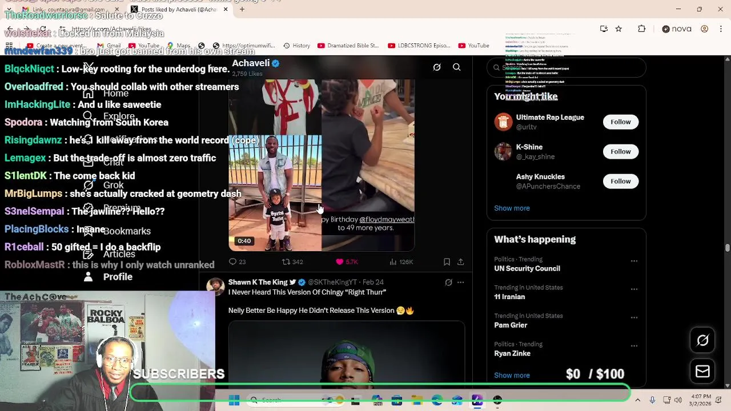
Task: Open Windows Start button on taskbar
Action: click(234, 401)
